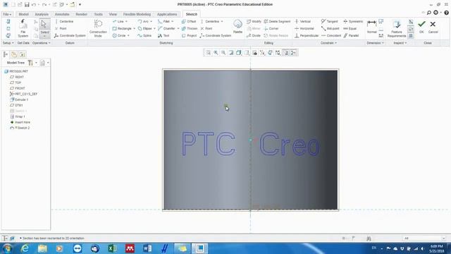Click the Offset tool
The image size is (451, 254).
(x=189, y=21)
